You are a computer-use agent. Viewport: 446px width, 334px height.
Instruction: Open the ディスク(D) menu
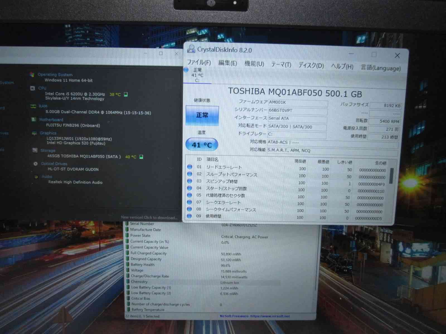[x=311, y=66]
